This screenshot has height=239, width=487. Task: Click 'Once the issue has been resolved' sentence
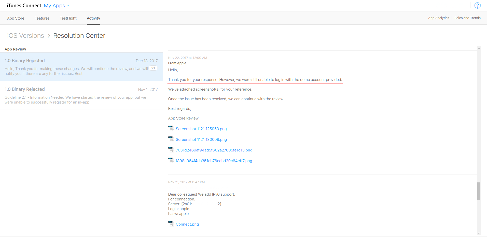point(226,99)
